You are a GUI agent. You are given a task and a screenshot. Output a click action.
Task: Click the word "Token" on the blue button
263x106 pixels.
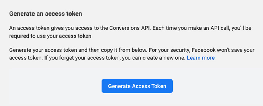click(x=159, y=86)
